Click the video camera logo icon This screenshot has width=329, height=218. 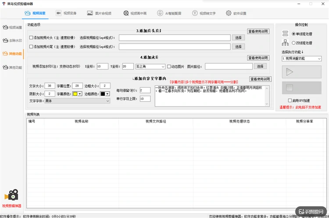[x=12, y=195]
